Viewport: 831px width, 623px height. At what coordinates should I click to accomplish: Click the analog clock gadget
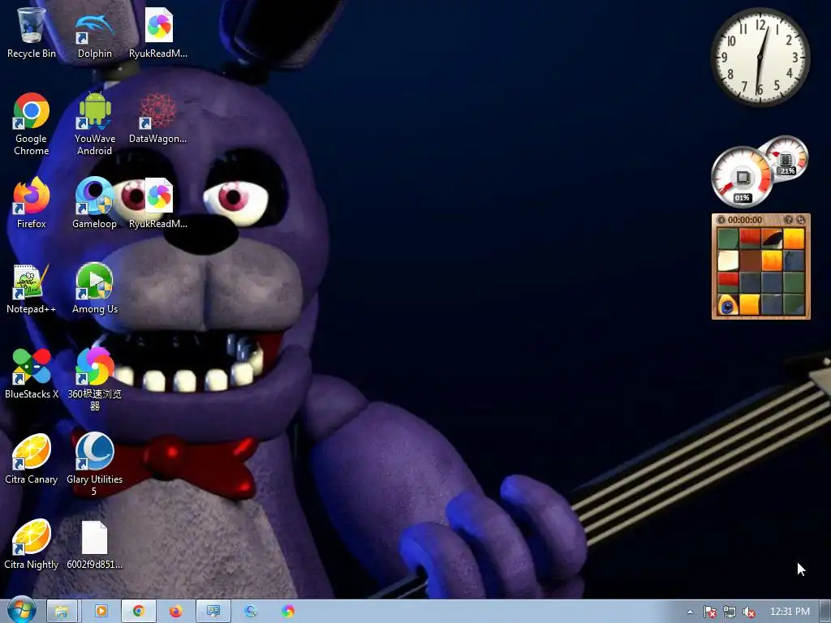760,57
